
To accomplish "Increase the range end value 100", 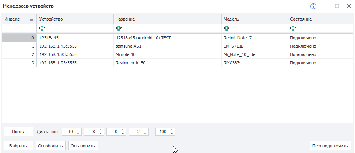I will [172, 130].
